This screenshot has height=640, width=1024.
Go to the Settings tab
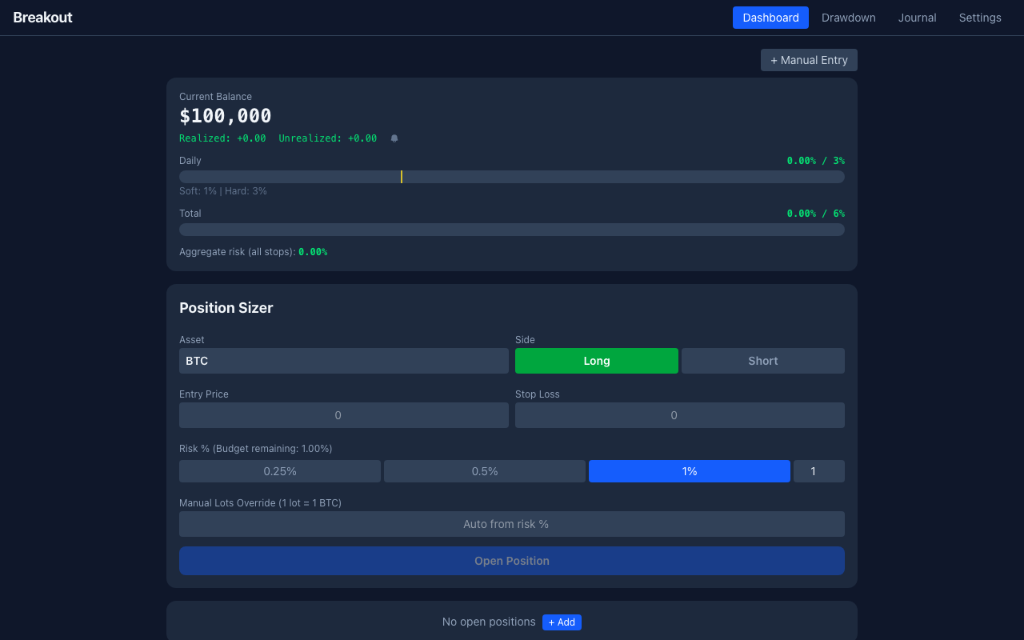click(x=980, y=18)
